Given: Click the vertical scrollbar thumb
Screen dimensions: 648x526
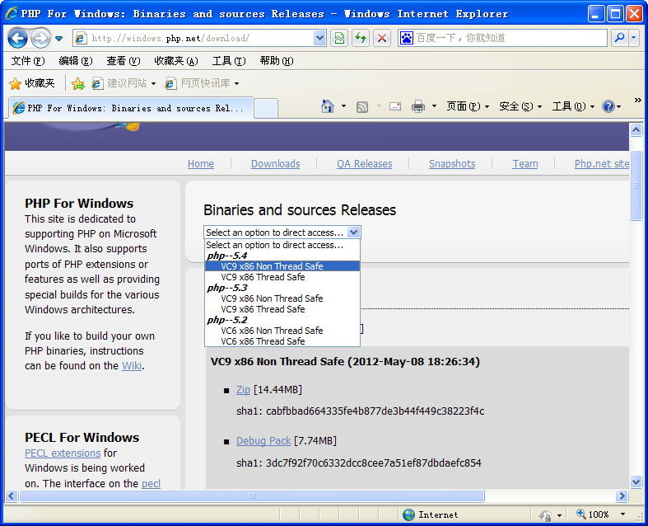Looking at the screenshot, I should pos(636,186).
